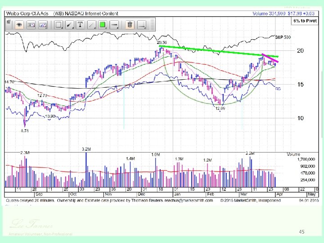Click the Volume panel label
The width and height of the screenshot is (324, 243).
point(293,154)
